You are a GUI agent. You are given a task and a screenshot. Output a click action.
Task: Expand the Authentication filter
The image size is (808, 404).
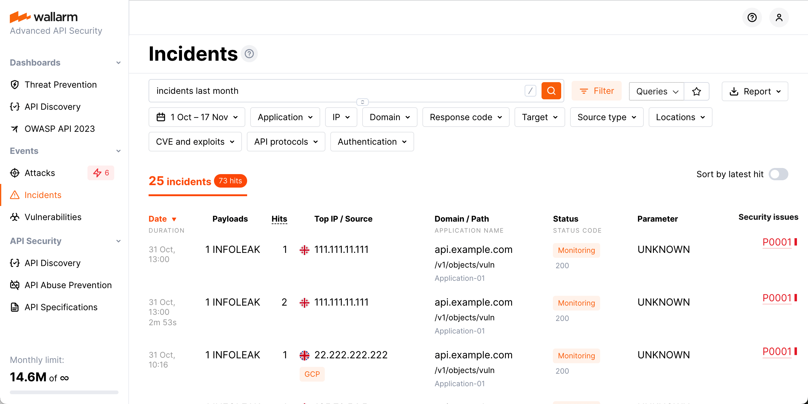[x=372, y=142]
